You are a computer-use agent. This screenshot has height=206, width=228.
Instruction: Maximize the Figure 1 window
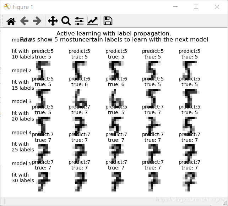click(x=196, y=7)
